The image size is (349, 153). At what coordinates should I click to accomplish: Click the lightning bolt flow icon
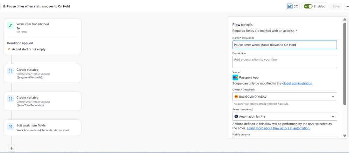pyautogui.click(x=4, y=6)
